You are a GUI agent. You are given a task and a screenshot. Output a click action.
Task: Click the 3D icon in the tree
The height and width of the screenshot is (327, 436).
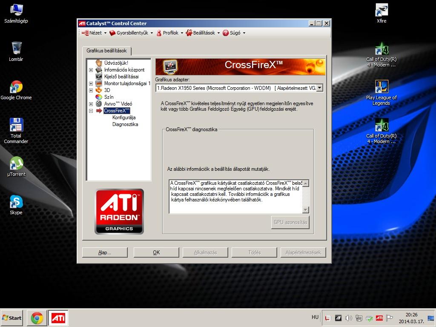99,90
